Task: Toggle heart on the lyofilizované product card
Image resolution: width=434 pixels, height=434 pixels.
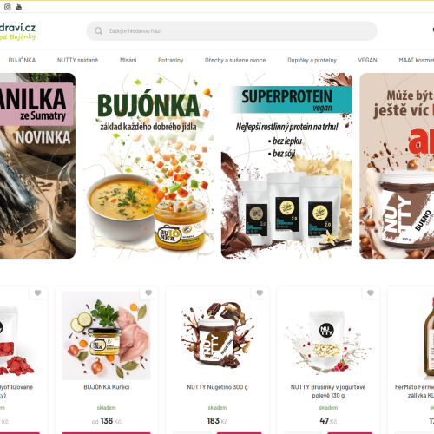Action: 38,293
